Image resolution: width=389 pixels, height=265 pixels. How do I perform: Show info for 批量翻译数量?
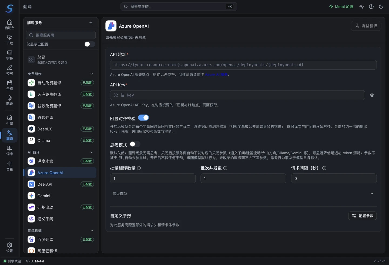(x=139, y=168)
